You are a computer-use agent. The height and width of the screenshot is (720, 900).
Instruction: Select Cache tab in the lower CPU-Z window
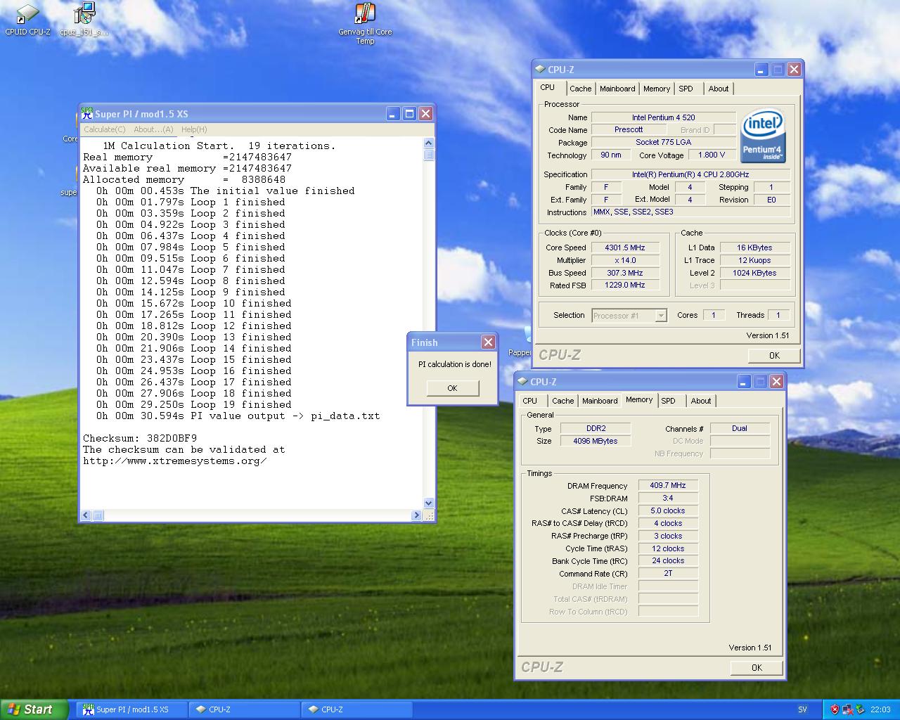pyautogui.click(x=562, y=401)
